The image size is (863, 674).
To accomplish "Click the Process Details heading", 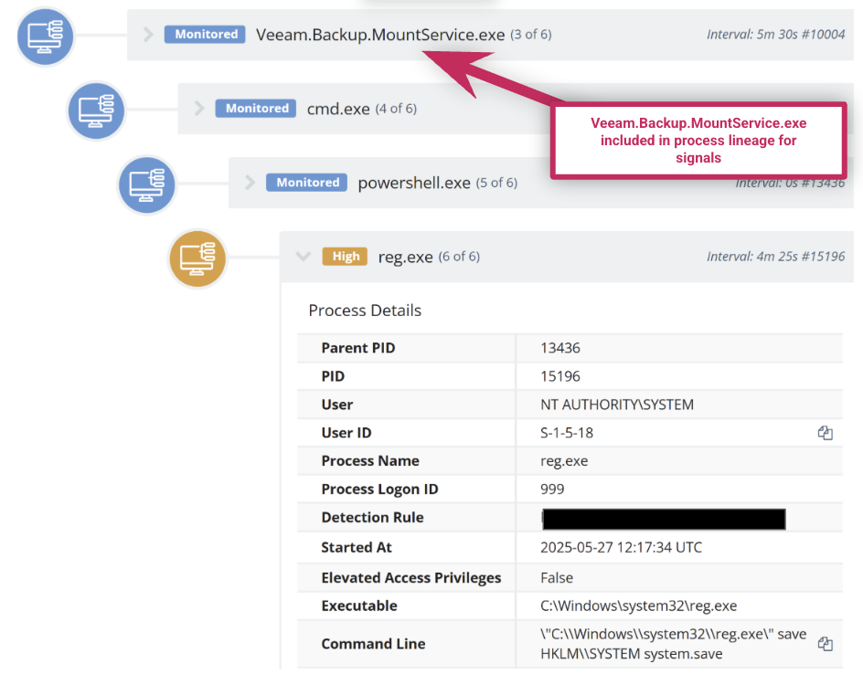I will pyautogui.click(x=365, y=311).
